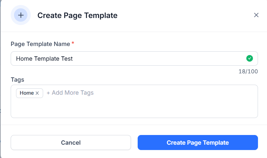The width and height of the screenshot is (267, 158).
Task: Remove the Home tag with its X
Action: pyautogui.click(x=37, y=93)
